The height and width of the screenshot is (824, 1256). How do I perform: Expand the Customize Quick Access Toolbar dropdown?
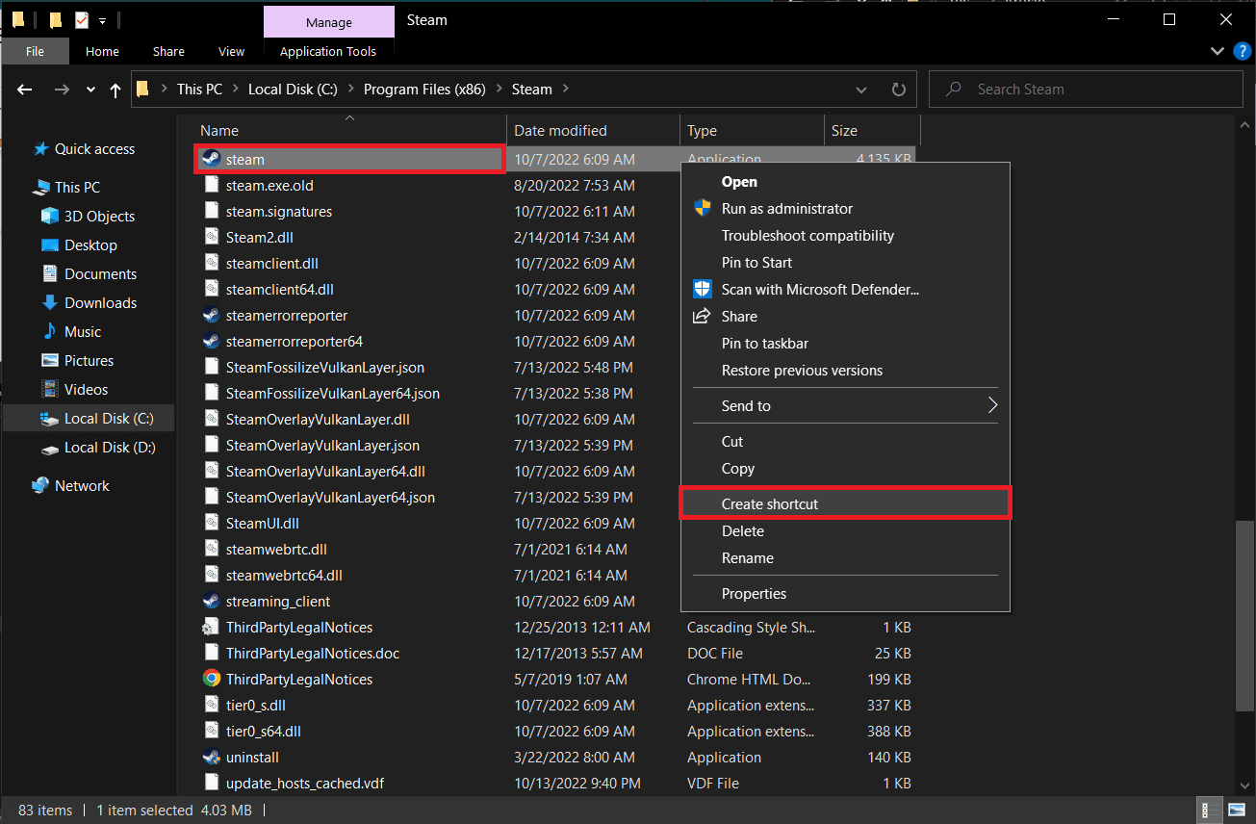tap(102, 20)
